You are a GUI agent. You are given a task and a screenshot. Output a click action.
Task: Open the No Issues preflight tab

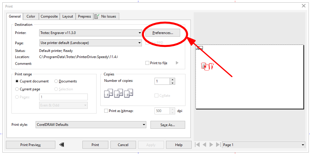point(106,16)
